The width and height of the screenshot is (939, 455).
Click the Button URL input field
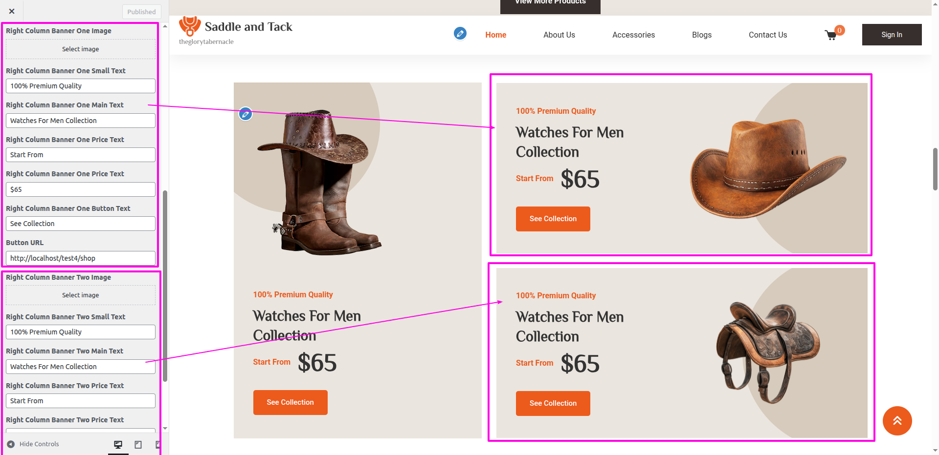(x=81, y=258)
